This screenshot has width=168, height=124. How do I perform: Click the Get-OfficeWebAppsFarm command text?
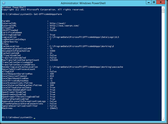(48, 14)
